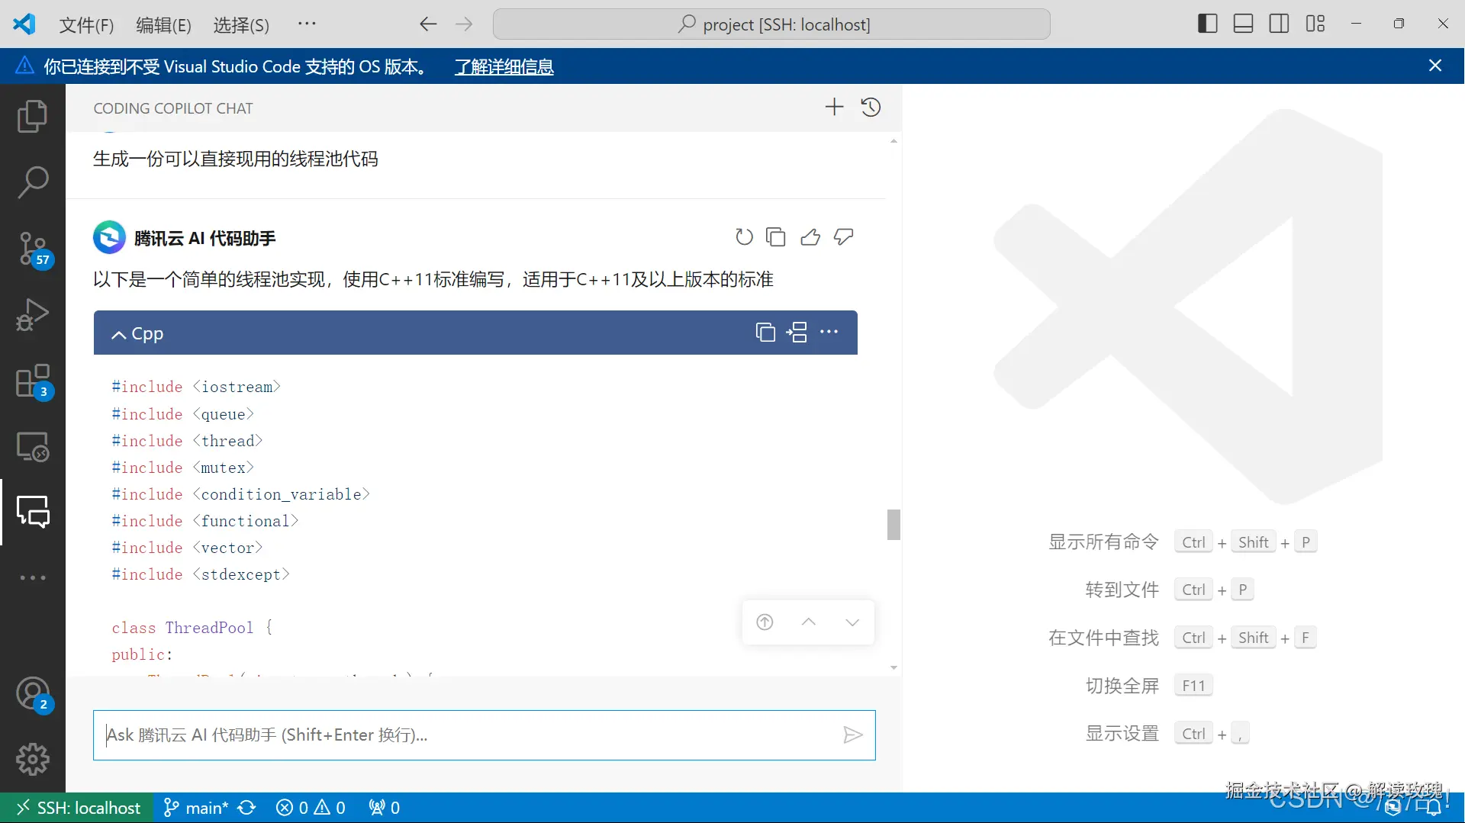Open the 了解详细信息 link
Viewport: 1465px width, 823px height.
[x=504, y=67]
